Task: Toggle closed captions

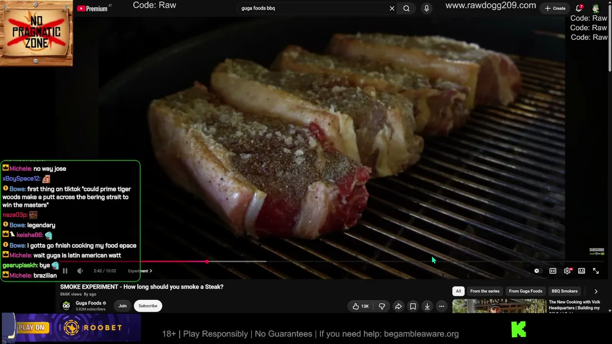Action: click(553, 271)
